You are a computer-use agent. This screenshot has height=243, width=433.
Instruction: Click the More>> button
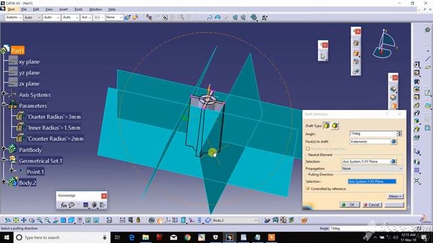point(395,196)
